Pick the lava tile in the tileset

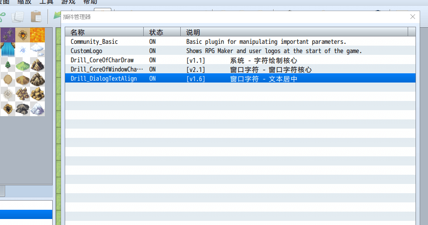[x=37, y=35]
